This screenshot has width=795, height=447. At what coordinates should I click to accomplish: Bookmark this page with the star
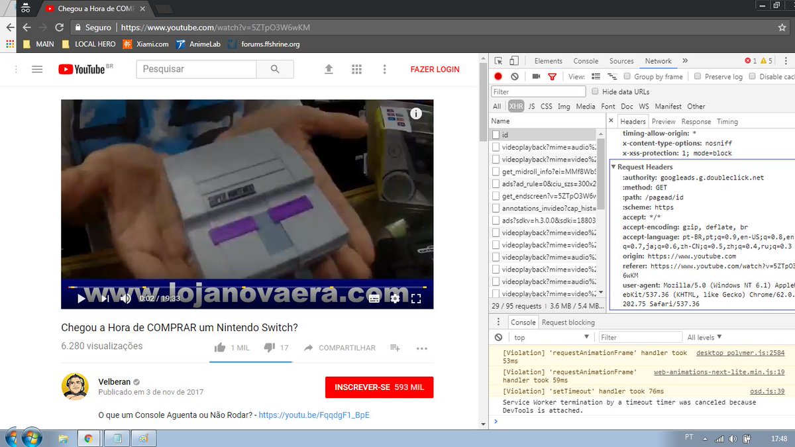click(x=782, y=27)
